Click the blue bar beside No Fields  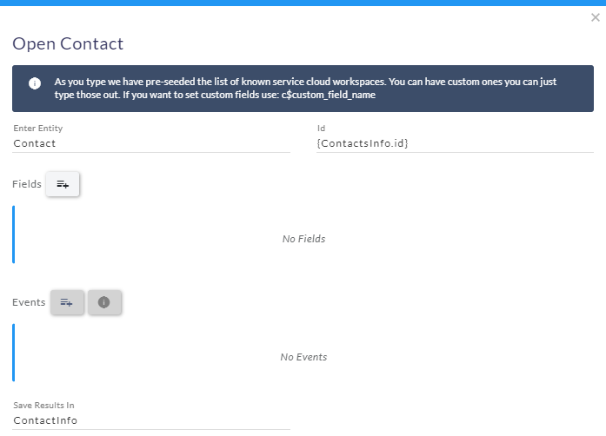click(x=14, y=235)
